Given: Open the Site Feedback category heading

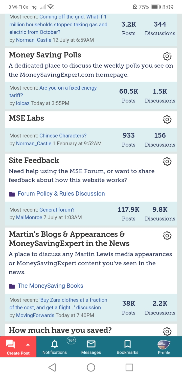Looking at the screenshot, I should (34, 161).
